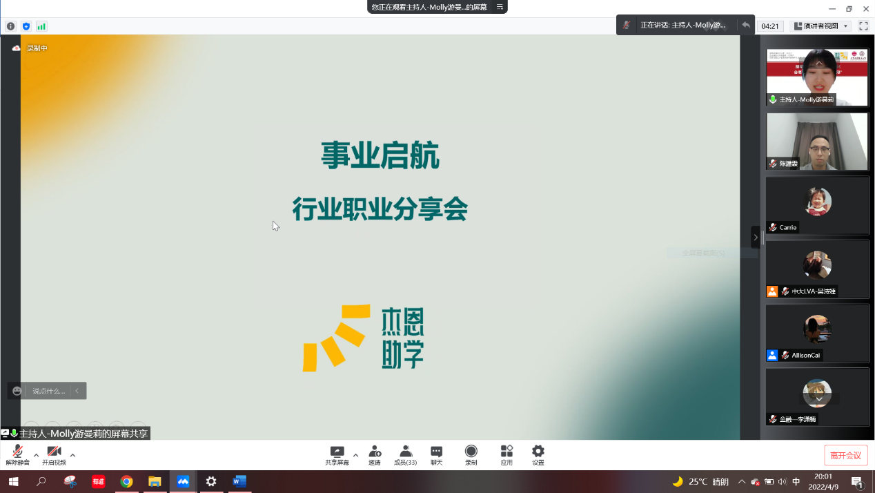Unmute the microphone

coord(16,454)
